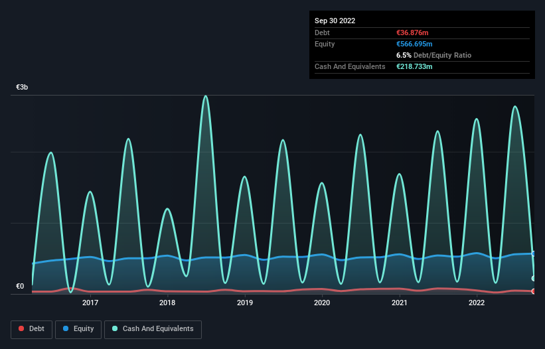
Task: Click the Debt/Equity Ratio text in tooltip
Action: (442, 55)
